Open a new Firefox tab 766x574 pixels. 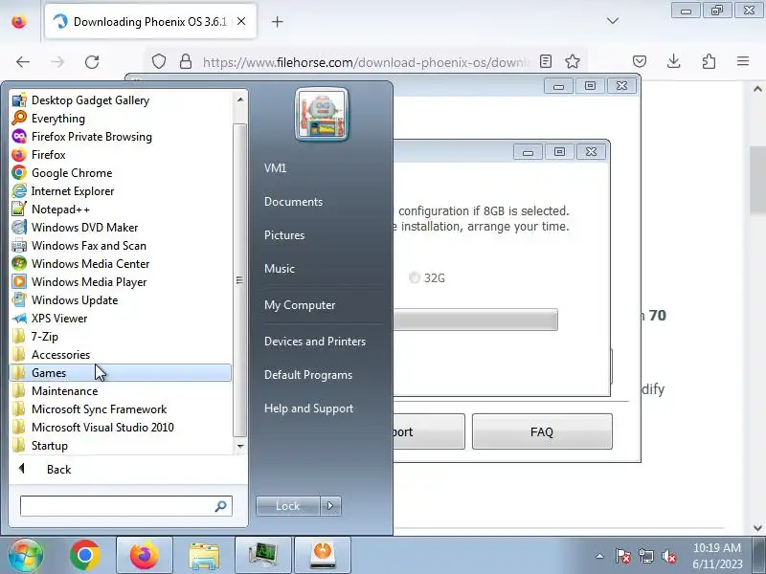point(277,21)
